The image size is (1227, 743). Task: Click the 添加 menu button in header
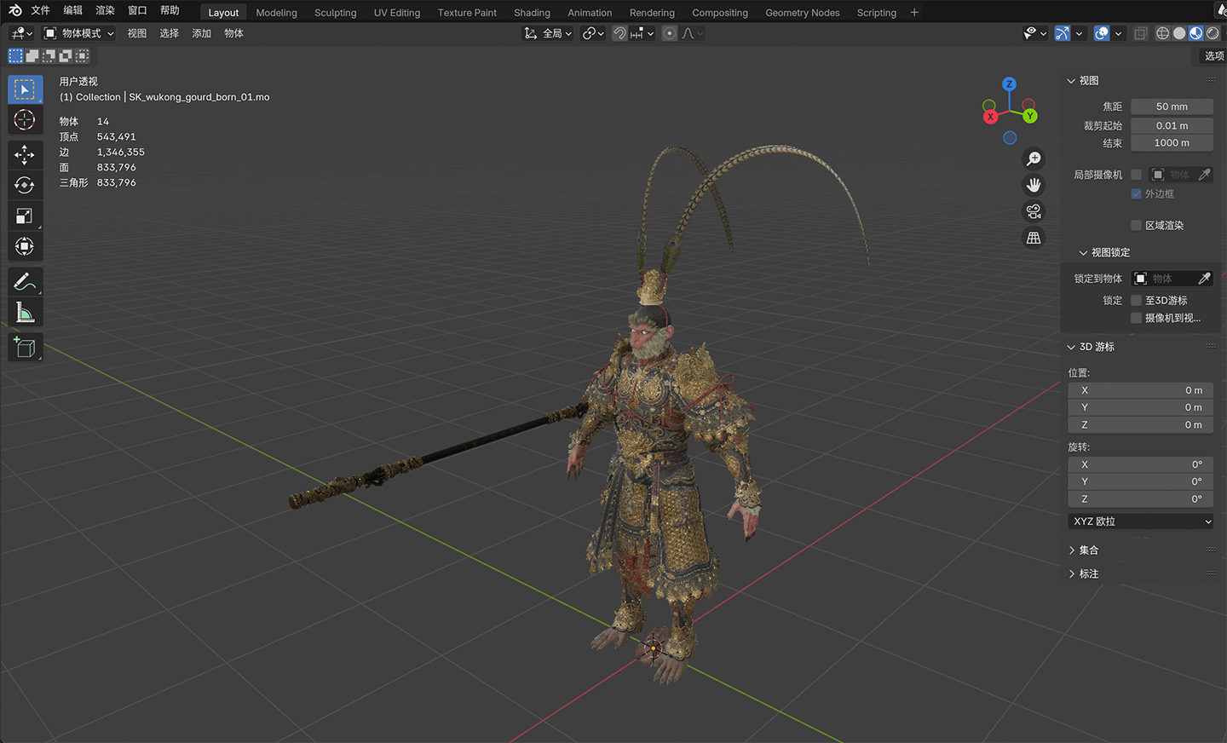201,33
